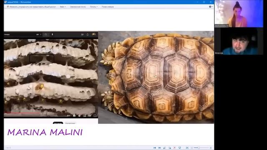Click the fullscreen icon in the embedded video
Image resolution: width=267 pixels, height=150 pixels.
coord(95,116)
